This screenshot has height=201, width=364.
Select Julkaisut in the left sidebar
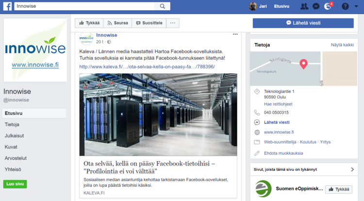coord(15,136)
